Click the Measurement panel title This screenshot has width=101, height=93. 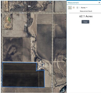click(x=73, y=3)
